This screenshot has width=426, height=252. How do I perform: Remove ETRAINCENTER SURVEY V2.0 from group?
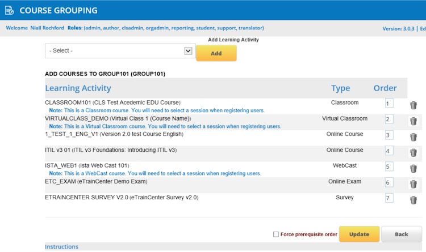[x=414, y=199]
